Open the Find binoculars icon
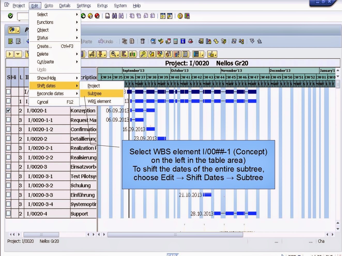 pyautogui.click(x=114, y=16)
